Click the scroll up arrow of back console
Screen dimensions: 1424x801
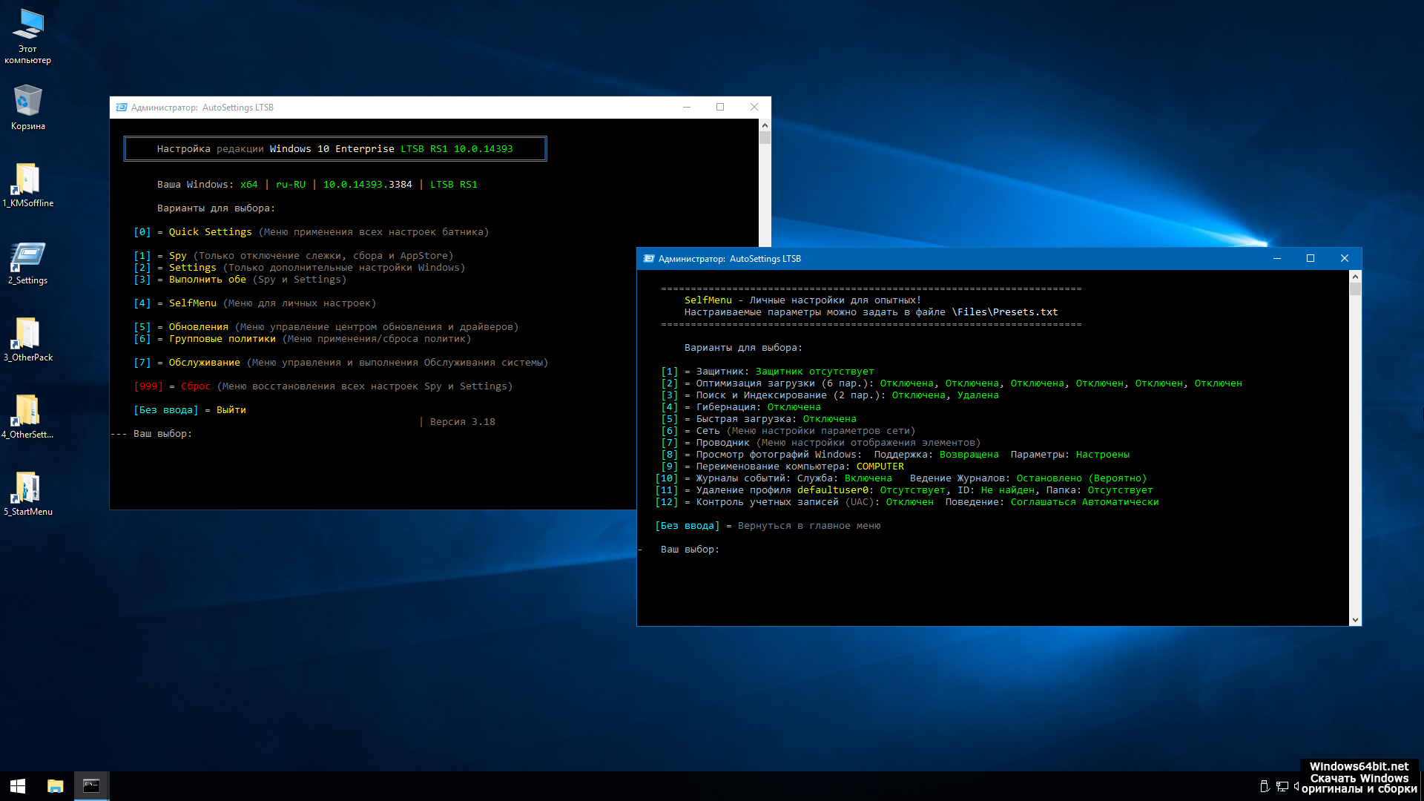[x=765, y=125]
